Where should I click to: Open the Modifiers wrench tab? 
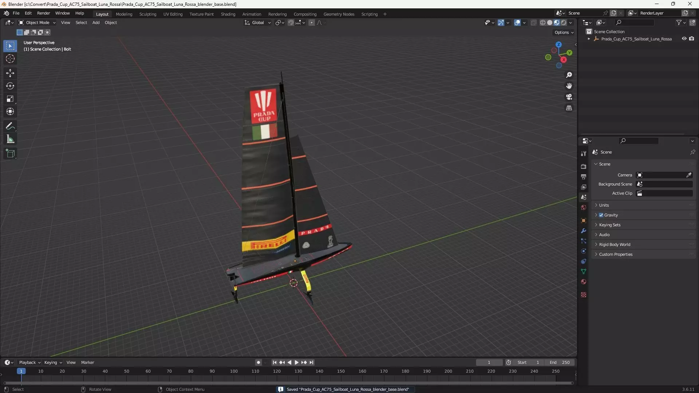[x=584, y=231]
